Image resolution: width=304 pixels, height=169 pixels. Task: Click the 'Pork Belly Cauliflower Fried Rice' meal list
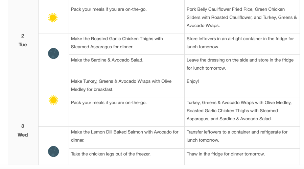pos(241,18)
